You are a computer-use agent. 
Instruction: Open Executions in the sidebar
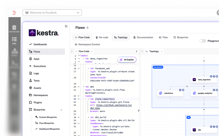pos(40,66)
